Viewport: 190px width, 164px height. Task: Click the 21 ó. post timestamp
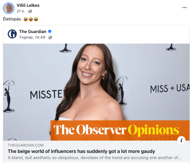click(21, 11)
